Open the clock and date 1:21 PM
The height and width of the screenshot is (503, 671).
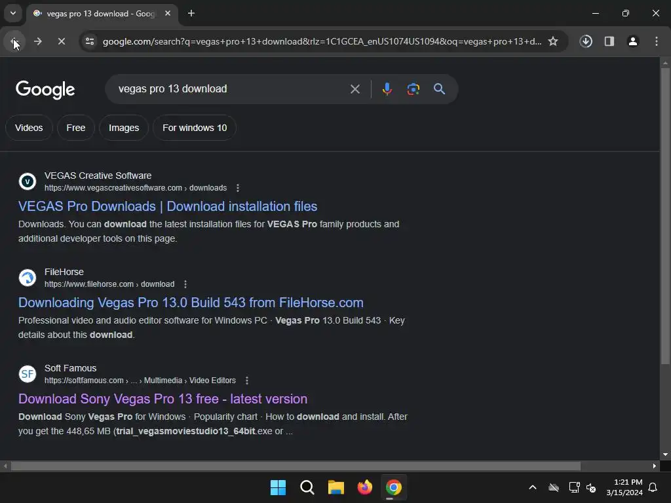[624, 487]
